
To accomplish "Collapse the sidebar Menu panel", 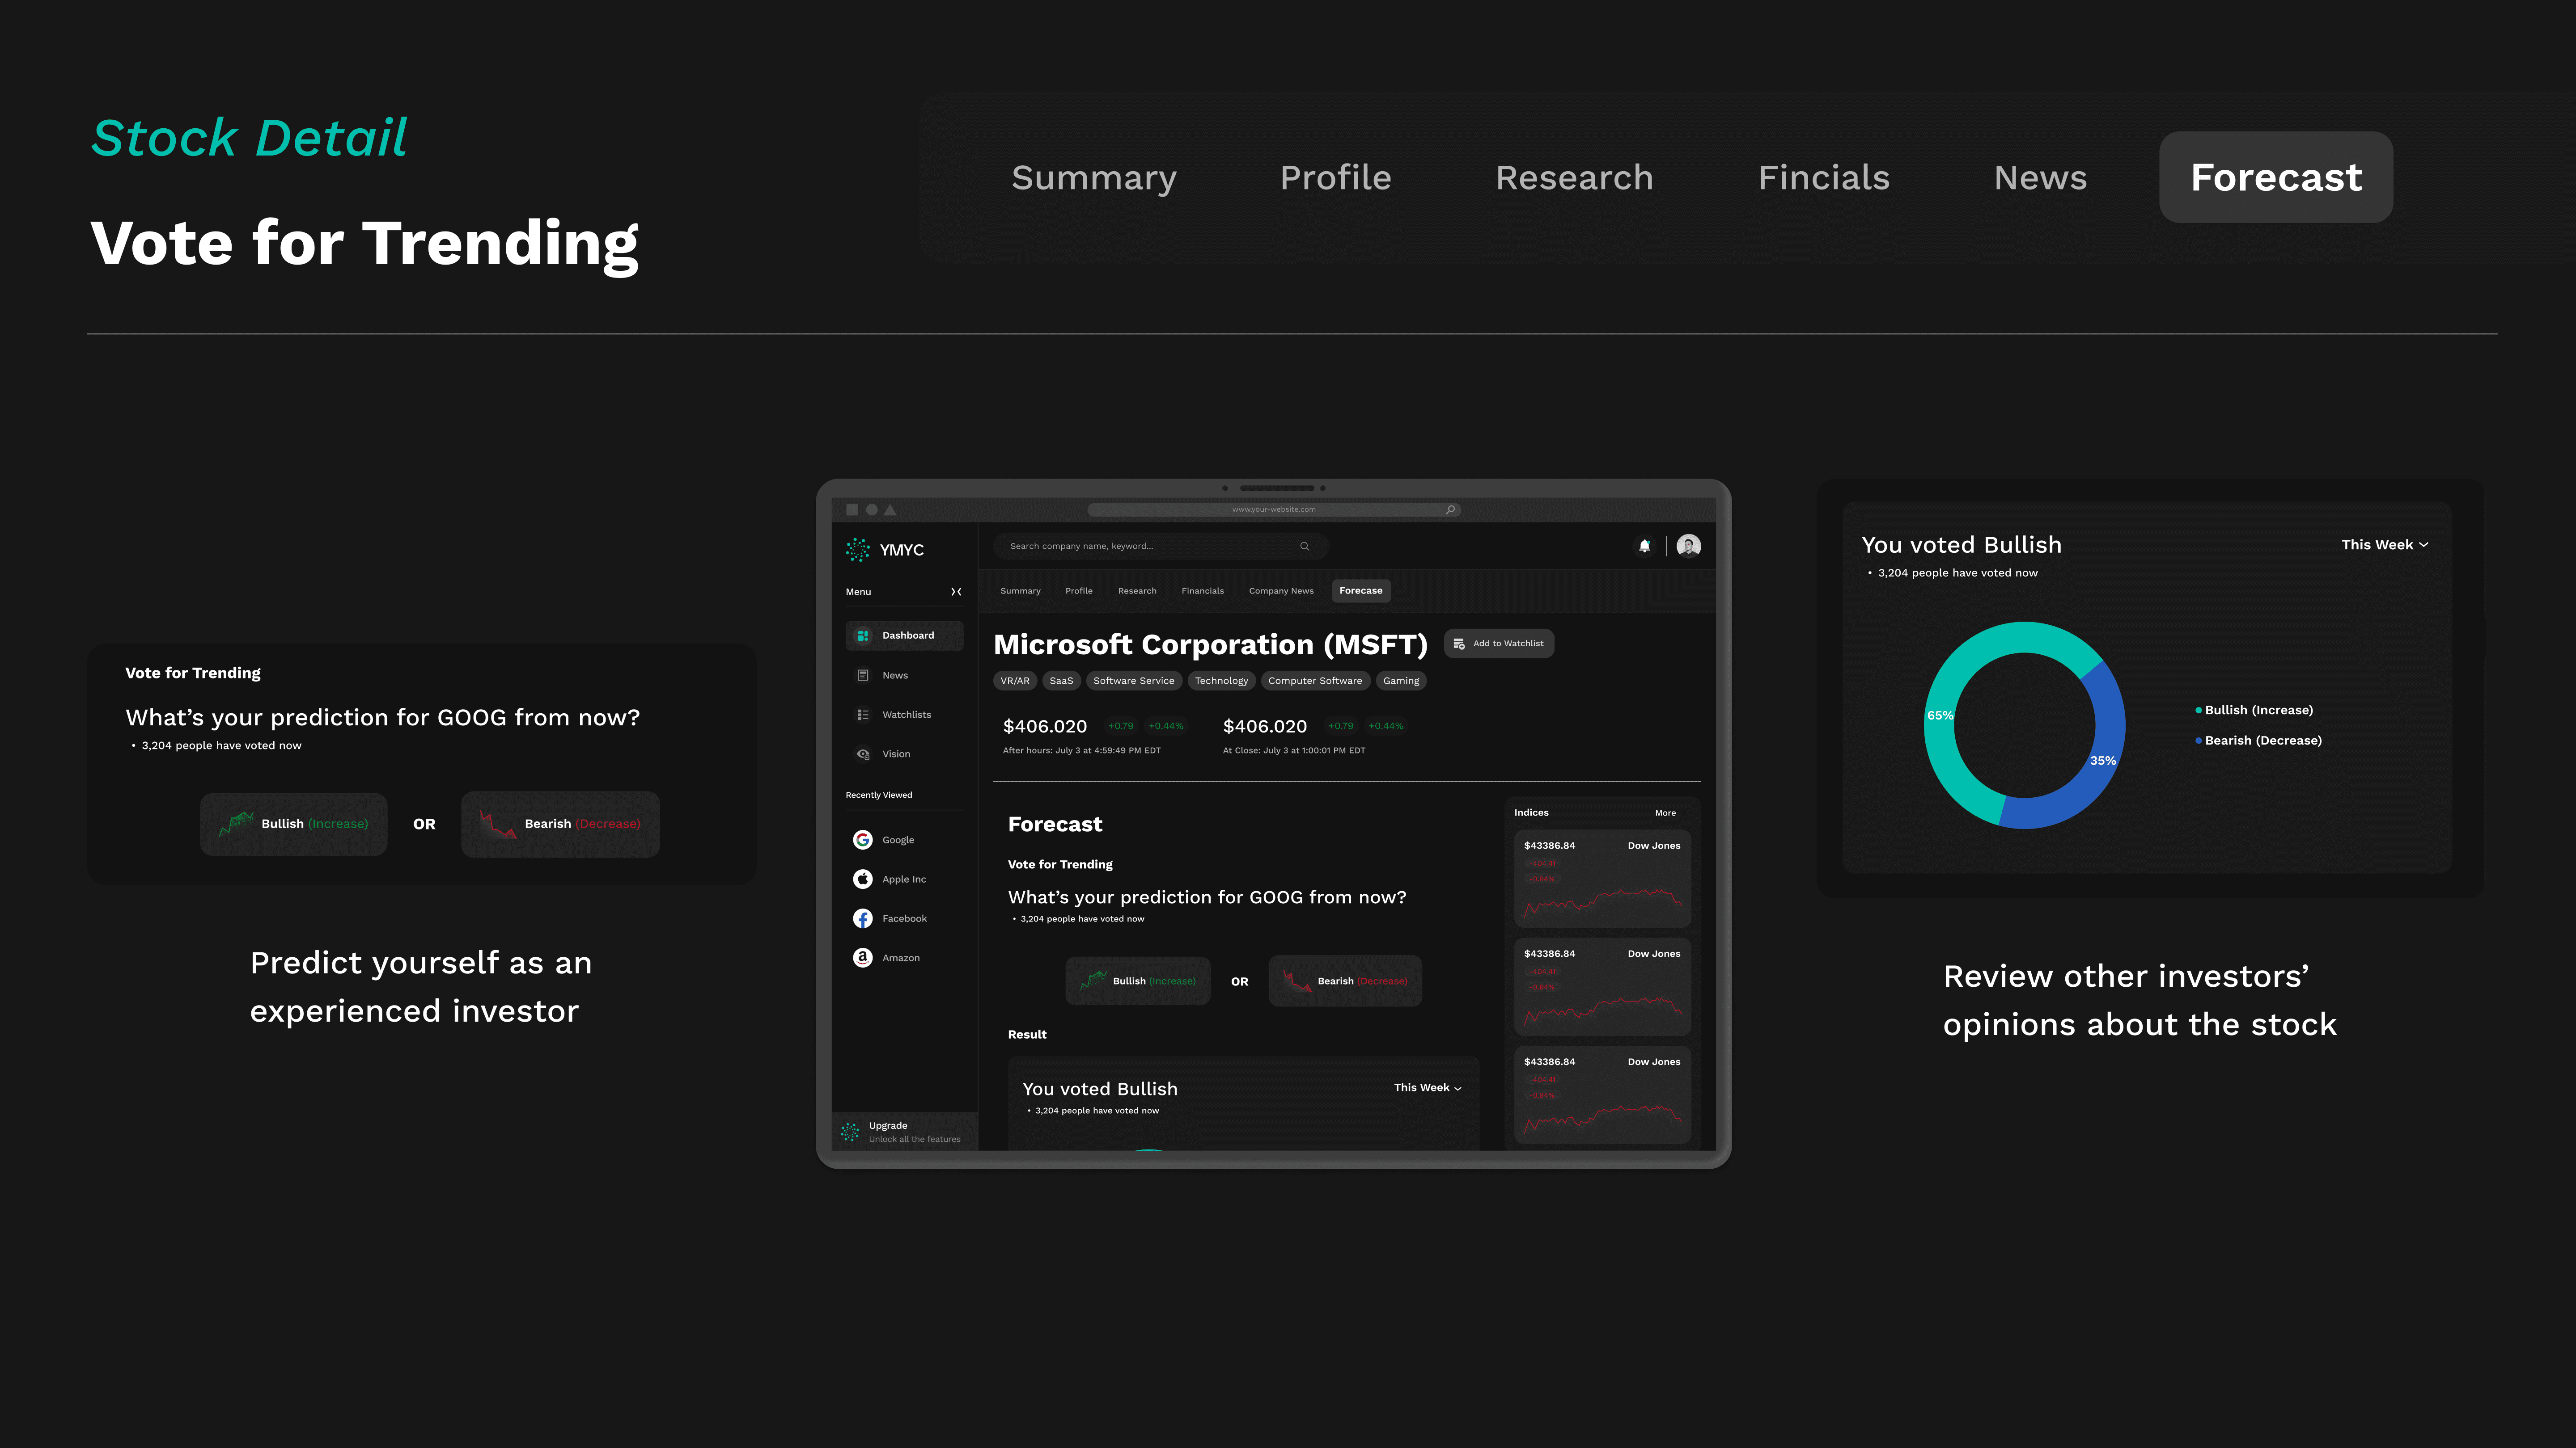I will click(956, 592).
